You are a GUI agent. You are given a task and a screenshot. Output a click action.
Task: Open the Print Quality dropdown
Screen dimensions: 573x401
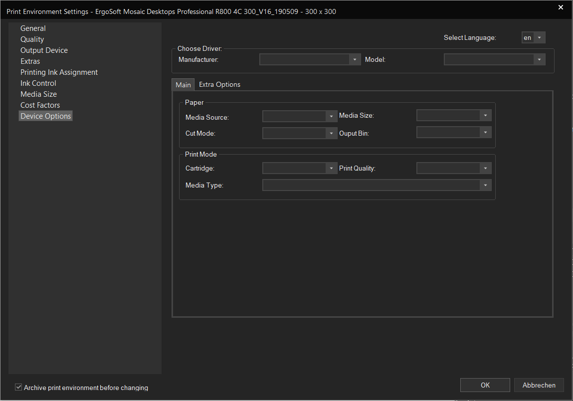click(454, 168)
